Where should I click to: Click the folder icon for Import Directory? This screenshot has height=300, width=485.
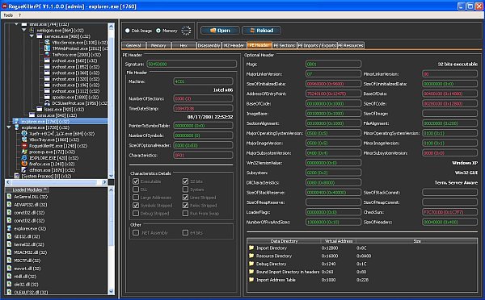[x=251, y=248]
